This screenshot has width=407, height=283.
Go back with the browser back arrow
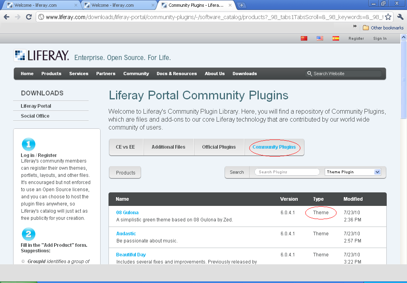point(7,17)
